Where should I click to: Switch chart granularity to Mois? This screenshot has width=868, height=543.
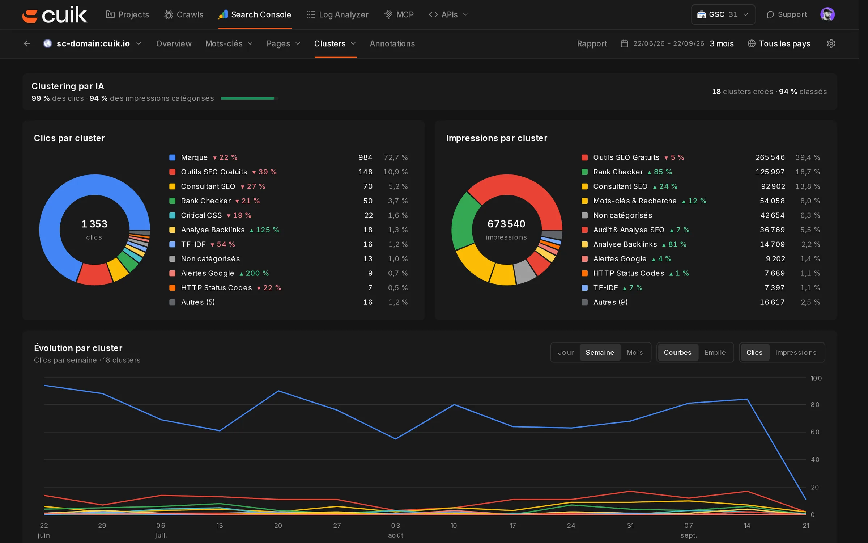635,352
